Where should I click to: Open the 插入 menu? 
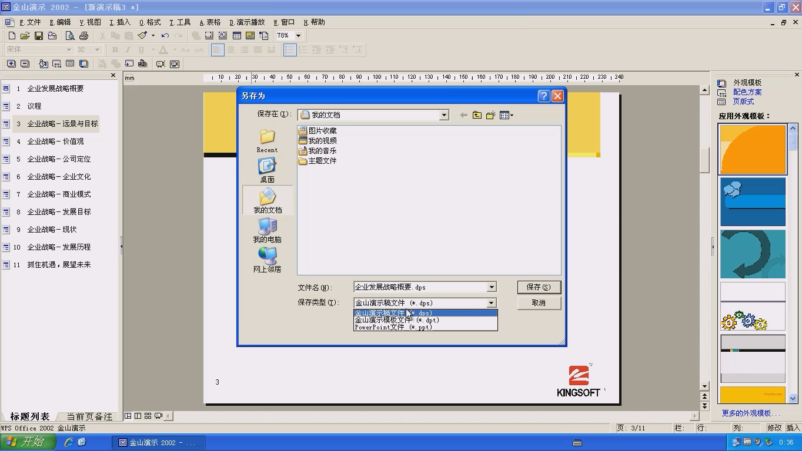120,22
